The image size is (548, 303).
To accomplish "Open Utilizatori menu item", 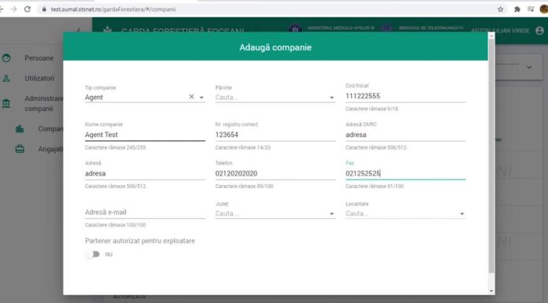I will pyautogui.click(x=39, y=78).
